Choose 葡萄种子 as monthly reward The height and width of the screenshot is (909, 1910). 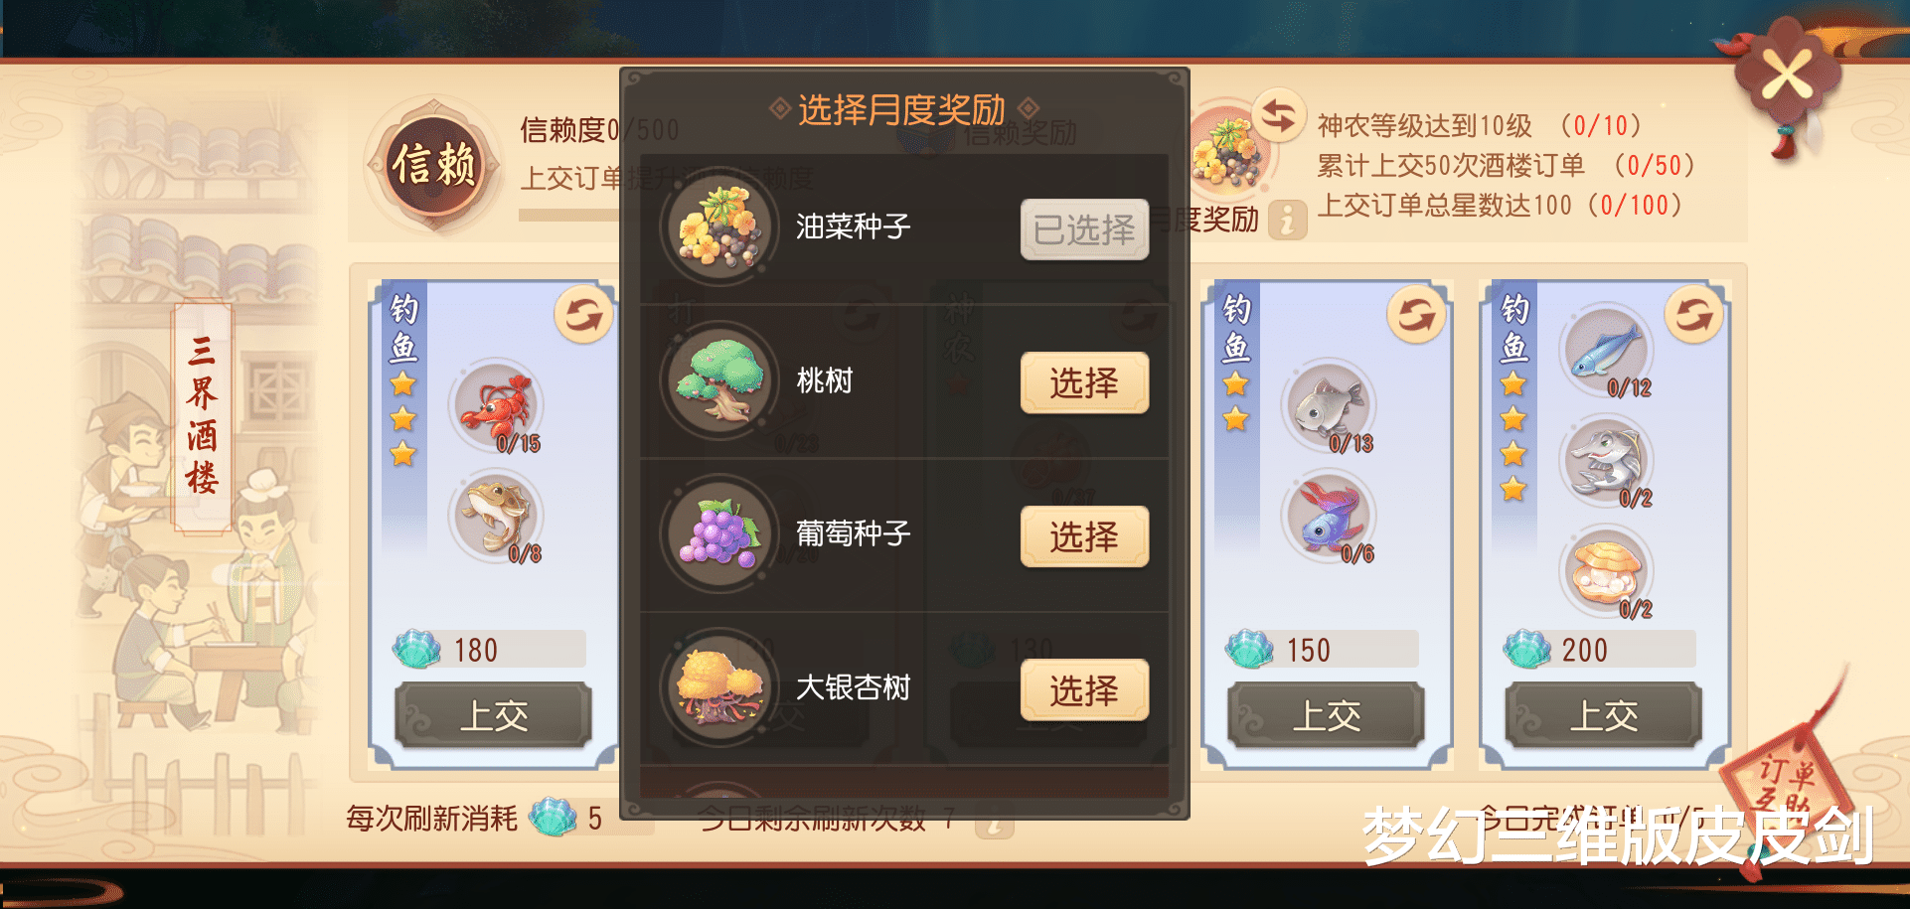tap(1084, 536)
